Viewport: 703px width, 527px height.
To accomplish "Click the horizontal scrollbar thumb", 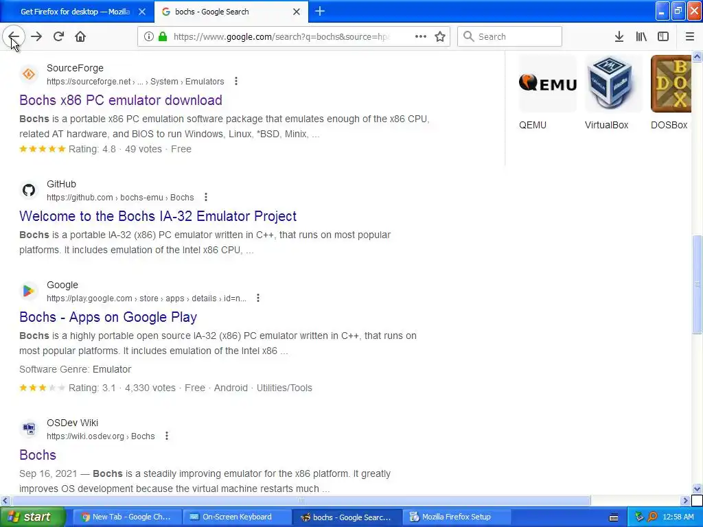I will (301, 500).
